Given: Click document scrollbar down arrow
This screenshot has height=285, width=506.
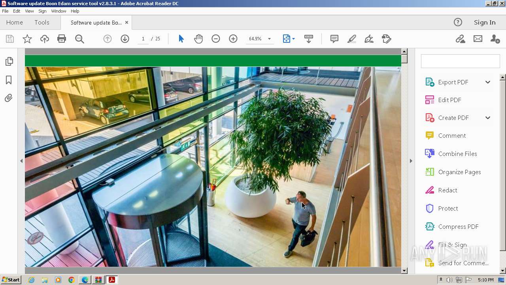Looking at the screenshot, I should pos(404,271).
